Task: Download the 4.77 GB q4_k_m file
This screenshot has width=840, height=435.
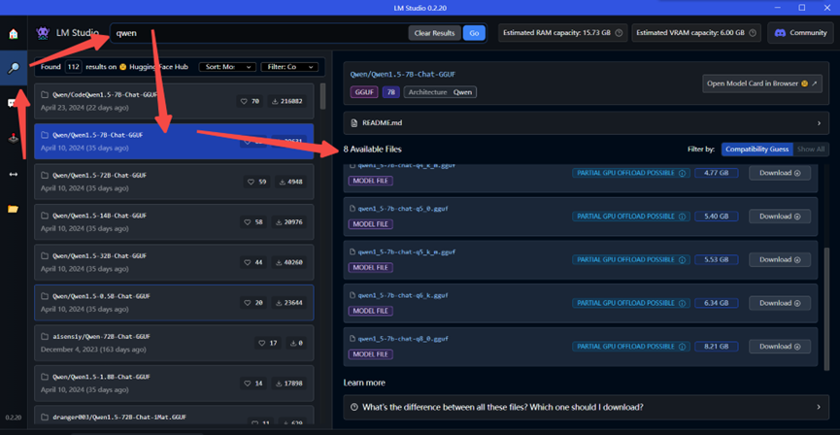Action: click(x=780, y=173)
